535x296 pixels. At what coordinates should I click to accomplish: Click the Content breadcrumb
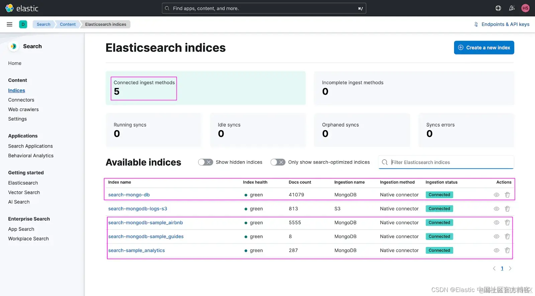(x=68, y=24)
